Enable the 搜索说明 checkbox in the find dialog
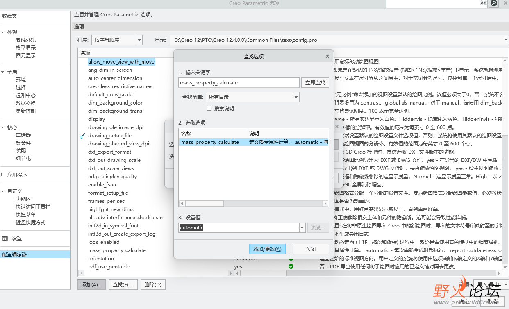This screenshot has width=509, height=309. tap(209, 108)
